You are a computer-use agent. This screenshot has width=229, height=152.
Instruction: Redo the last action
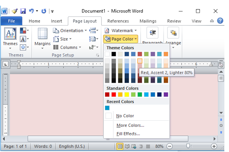point(44,11)
